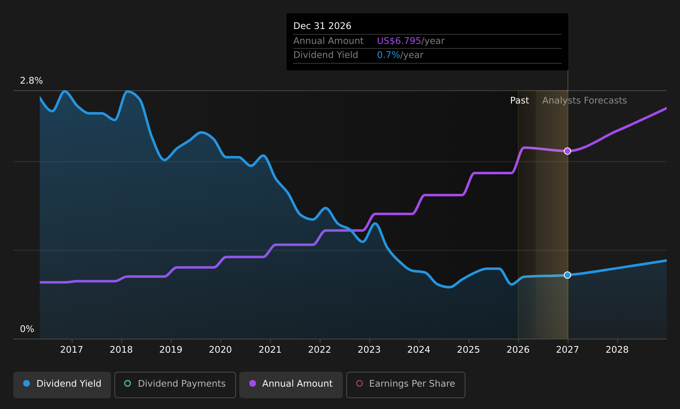The height and width of the screenshot is (409, 680).
Task: Click the hollow Earnings Per Share legend circle
Action: coord(359,383)
